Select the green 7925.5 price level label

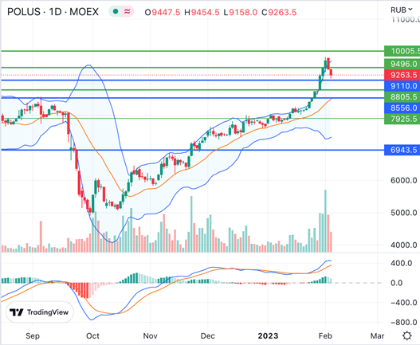(402, 119)
